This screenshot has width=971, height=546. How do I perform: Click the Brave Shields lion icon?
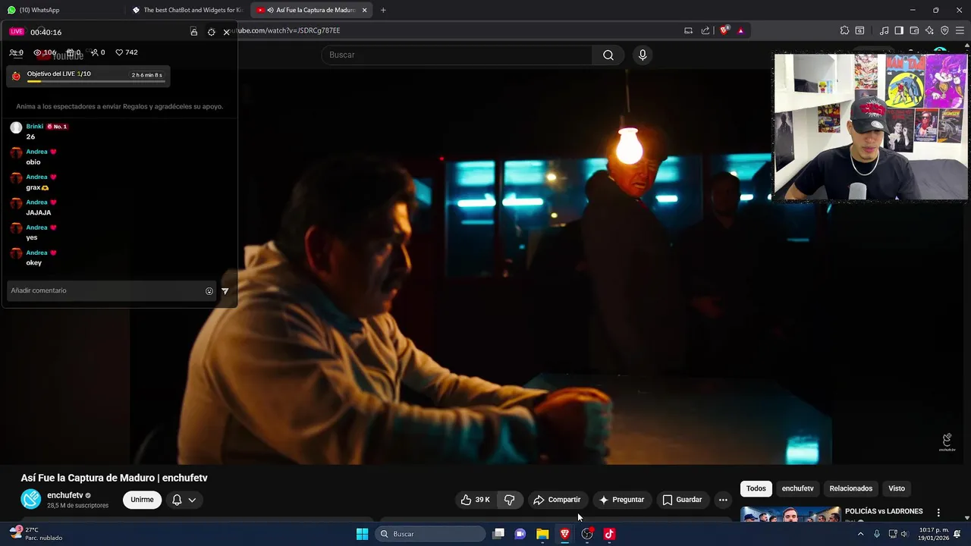(x=724, y=30)
